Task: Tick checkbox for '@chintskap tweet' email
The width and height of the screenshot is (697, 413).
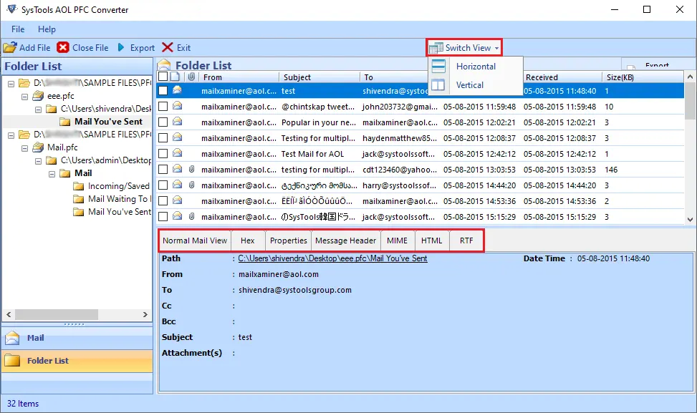Action: (x=163, y=107)
